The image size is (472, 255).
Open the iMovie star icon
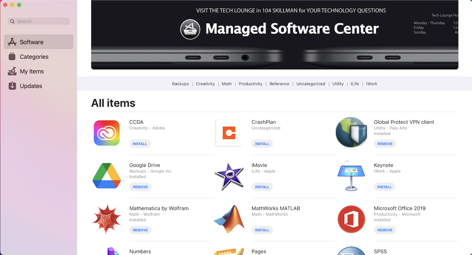tap(229, 176)
